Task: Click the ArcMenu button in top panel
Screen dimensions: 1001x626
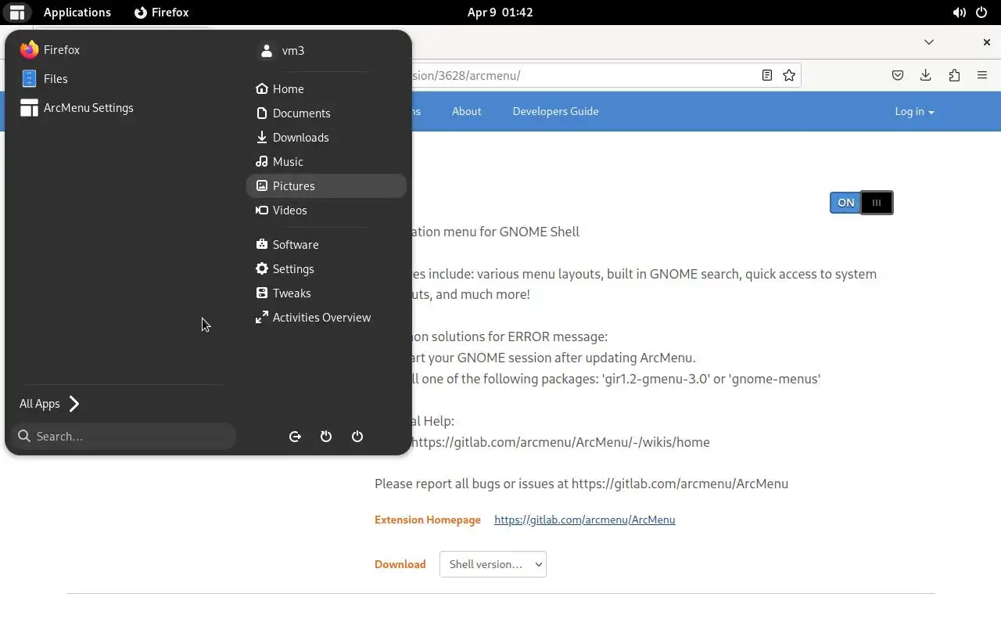Action: click(16, 13)
